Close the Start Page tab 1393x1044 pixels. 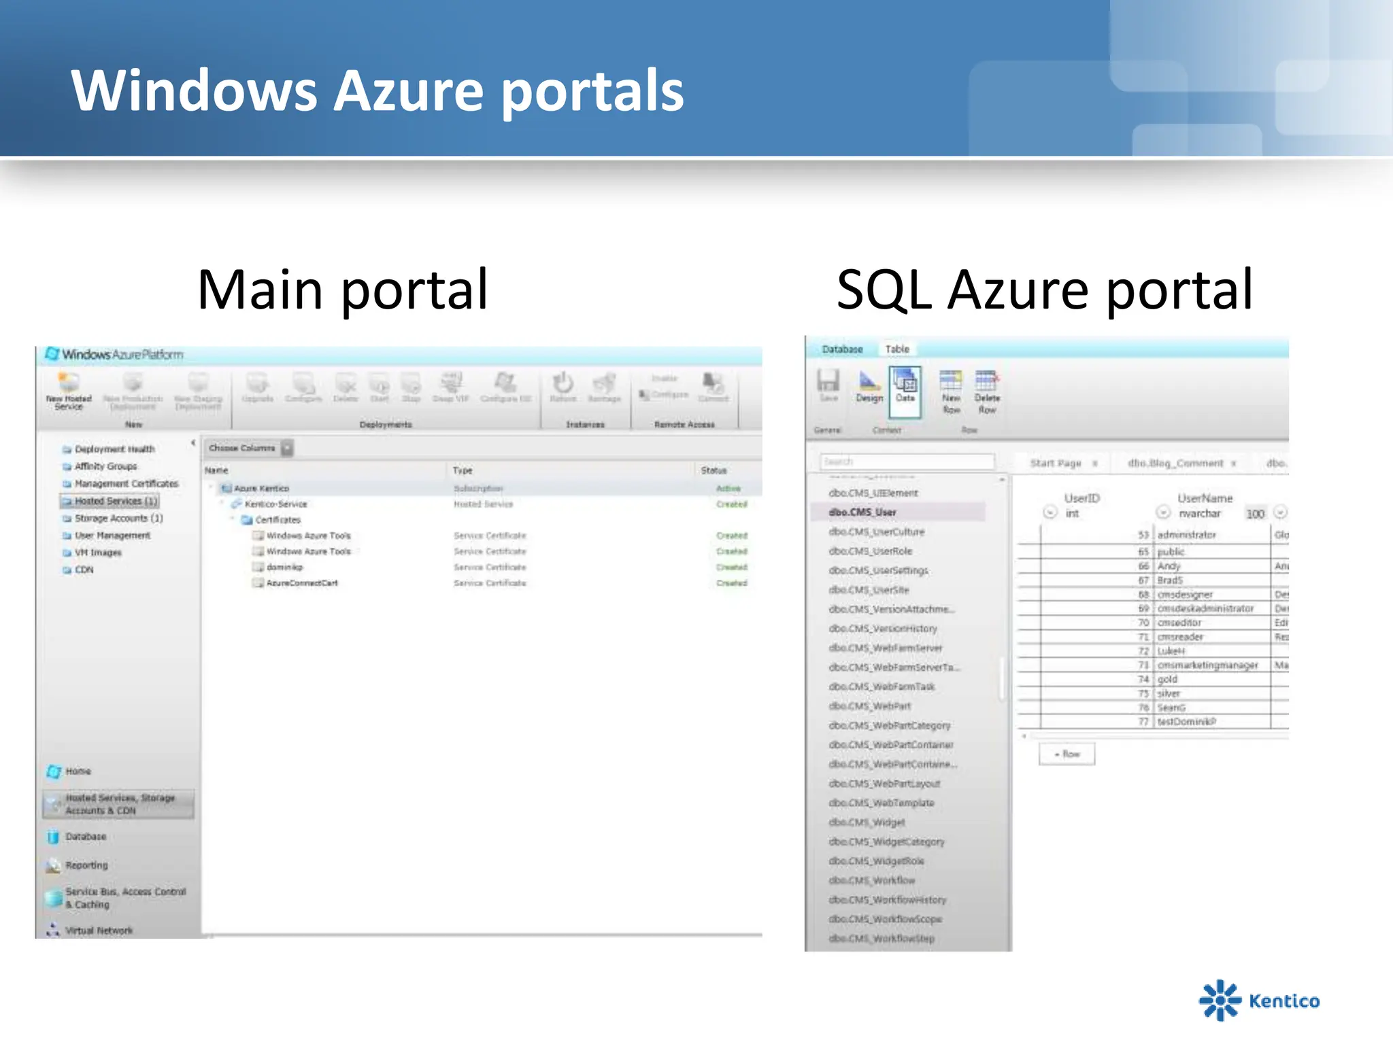click(x=1095, y=464)
